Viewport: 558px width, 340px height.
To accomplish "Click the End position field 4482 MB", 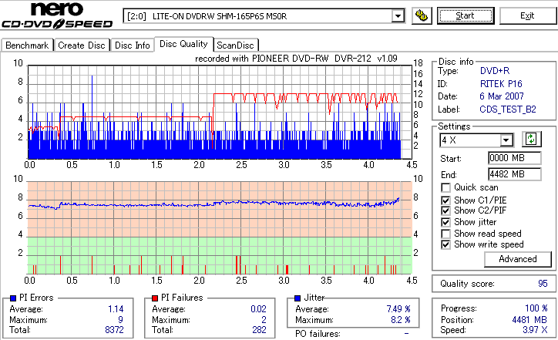I will (x=515, y=174).
